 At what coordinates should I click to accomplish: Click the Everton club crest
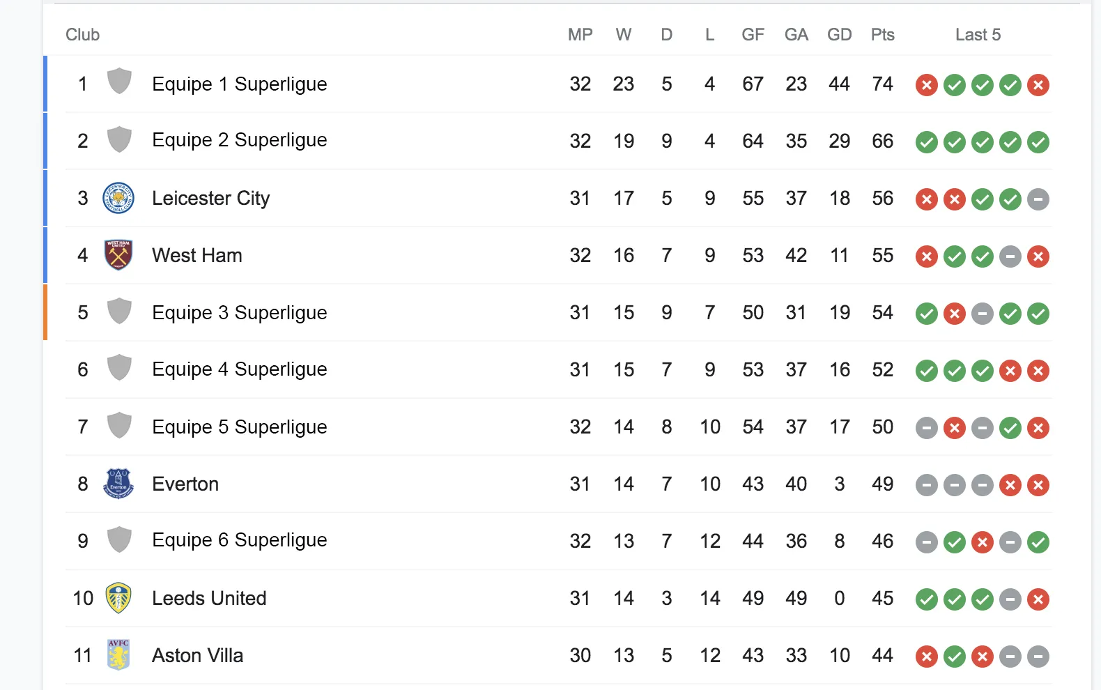coord(118,484)
